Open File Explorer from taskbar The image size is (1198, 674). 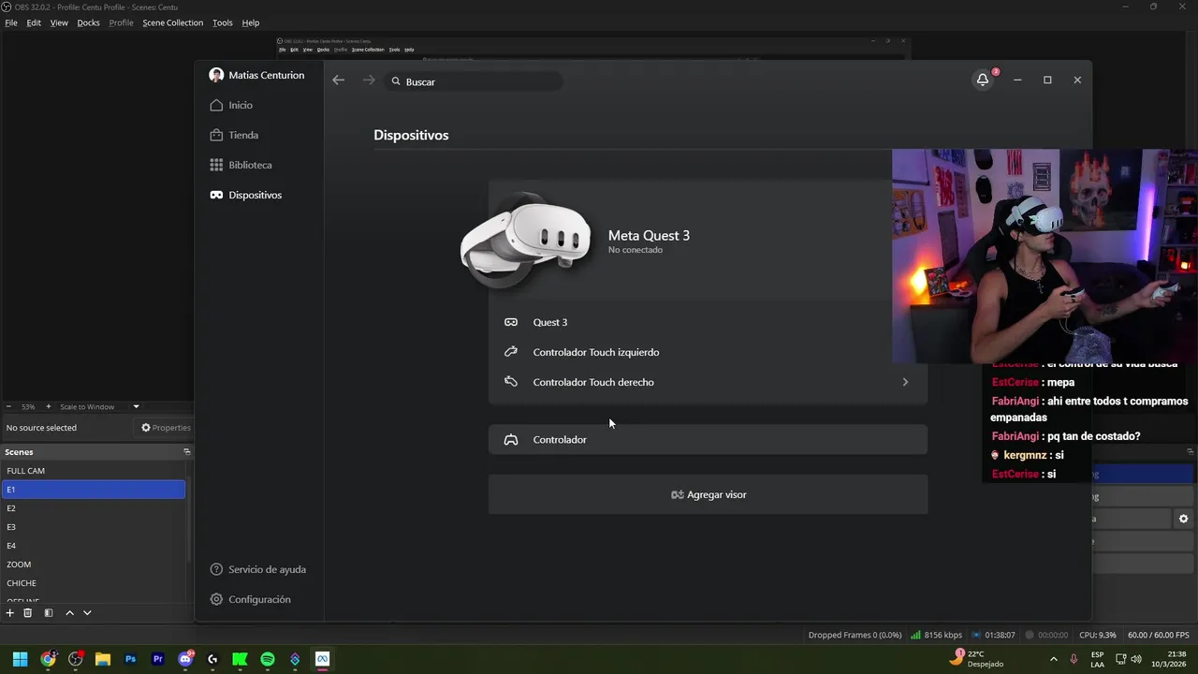tap(103, 659)
